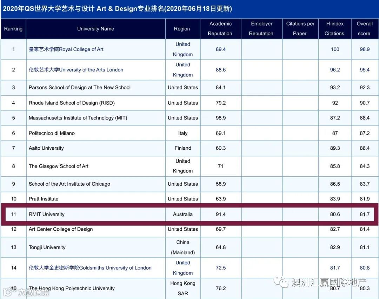Select Rhode Island School of Design (RISD)

pyautogui.click(x=72, y=103)
